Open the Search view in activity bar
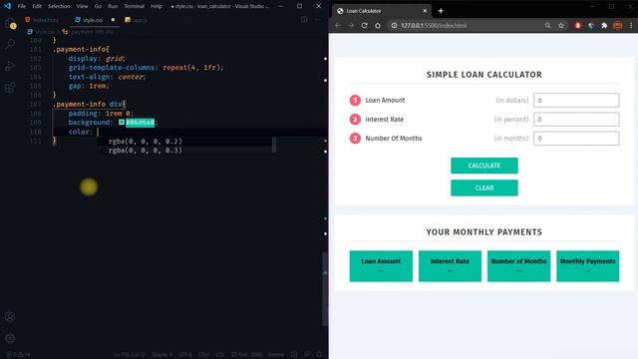638x359 pixels. 10,44
